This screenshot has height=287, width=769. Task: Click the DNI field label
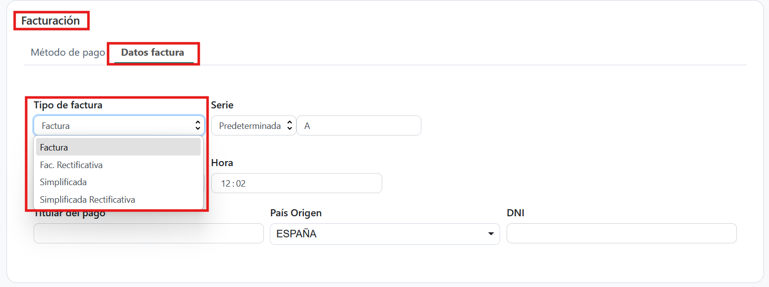(515, 213)
